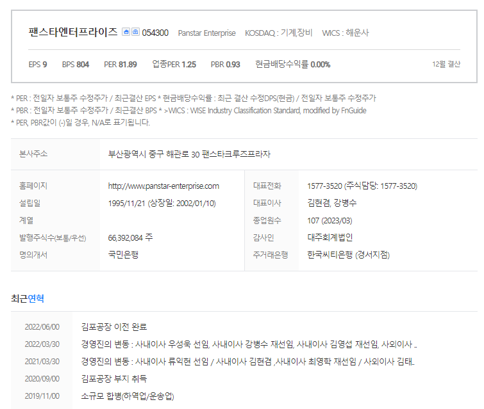Click the 업종PER 1.25 value

tap(174, 65)
